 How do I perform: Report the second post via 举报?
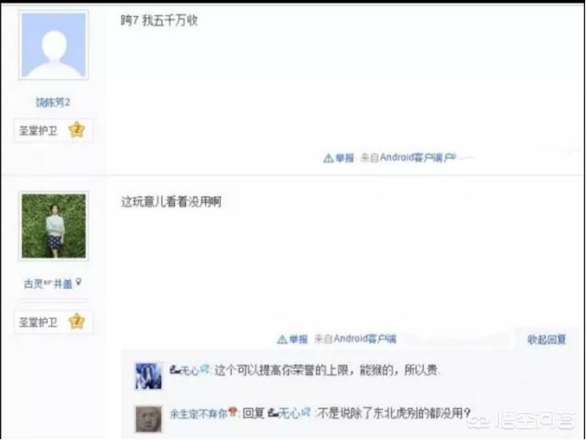[298, 339]
